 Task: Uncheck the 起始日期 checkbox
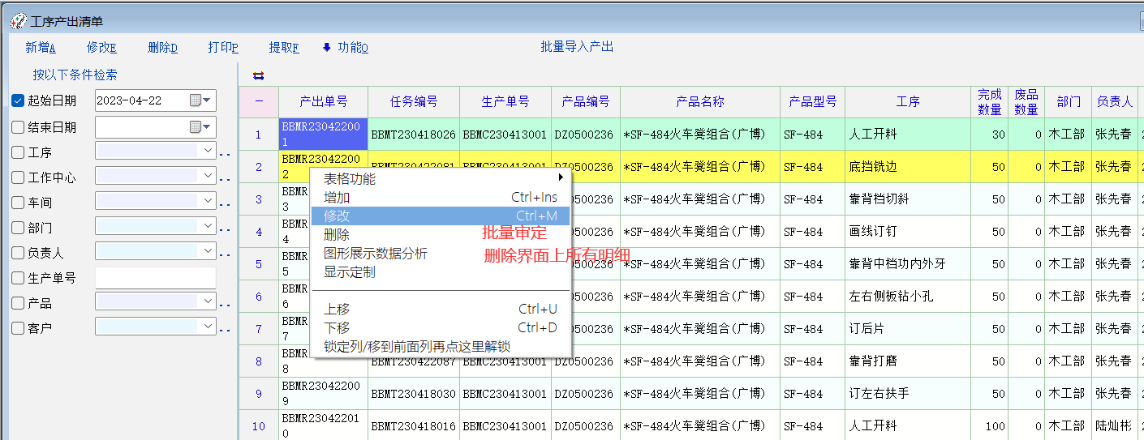coord(18,101)
